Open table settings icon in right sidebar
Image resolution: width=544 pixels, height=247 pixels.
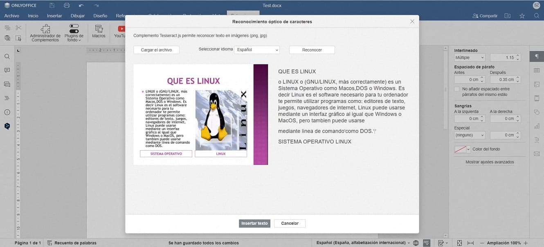point(537,71)
